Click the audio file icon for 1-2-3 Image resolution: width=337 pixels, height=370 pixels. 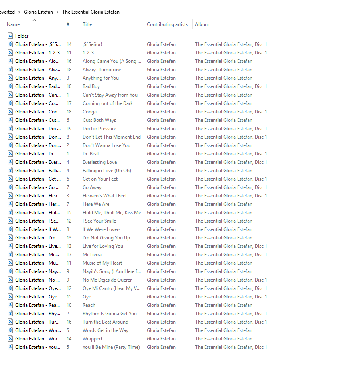pyautogui.click(x=10, y=52)
